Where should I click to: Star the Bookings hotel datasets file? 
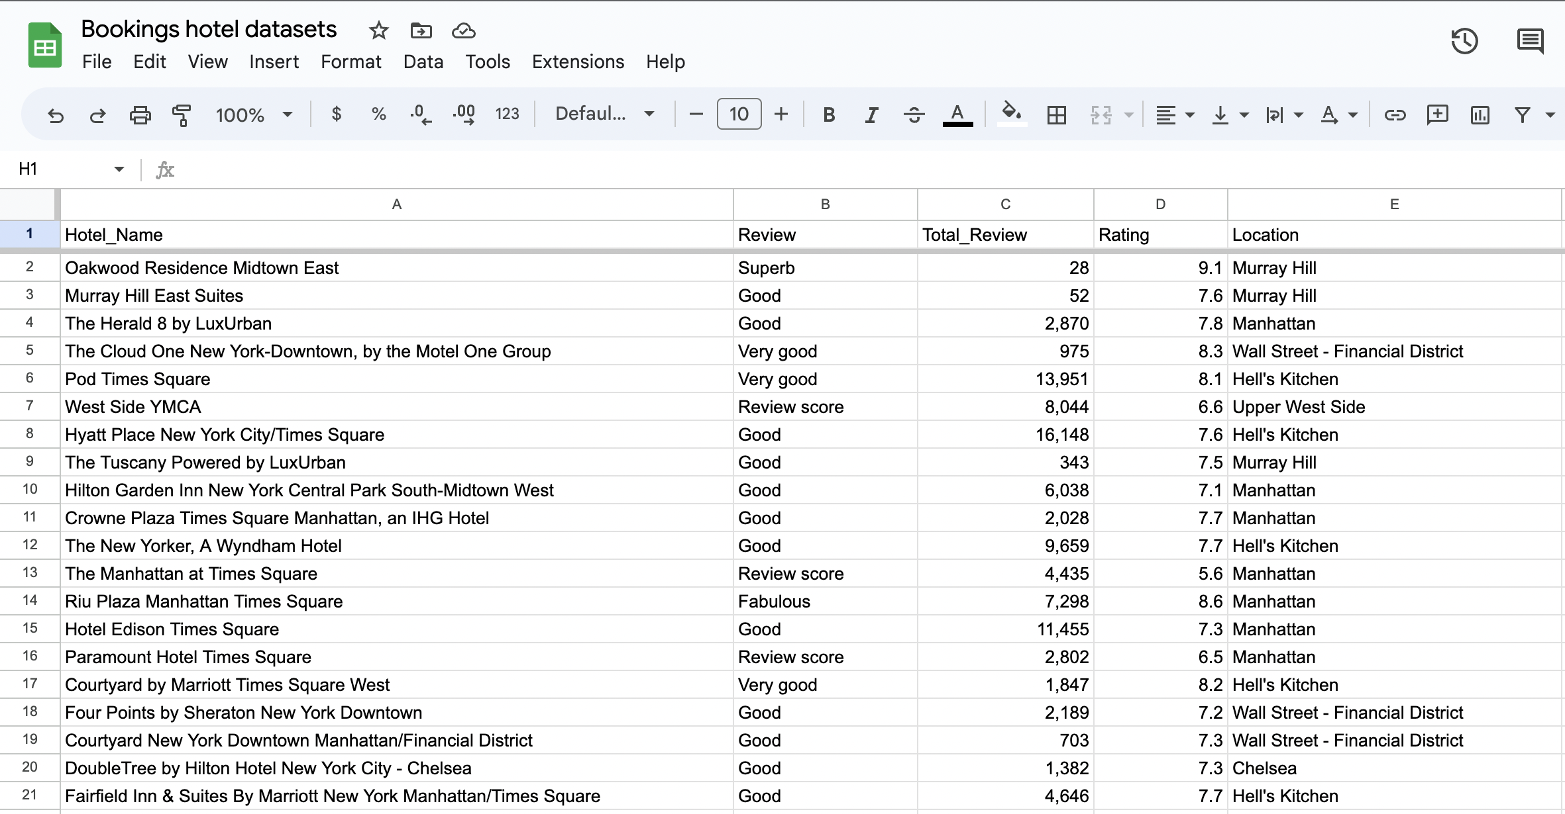point(378,30)
